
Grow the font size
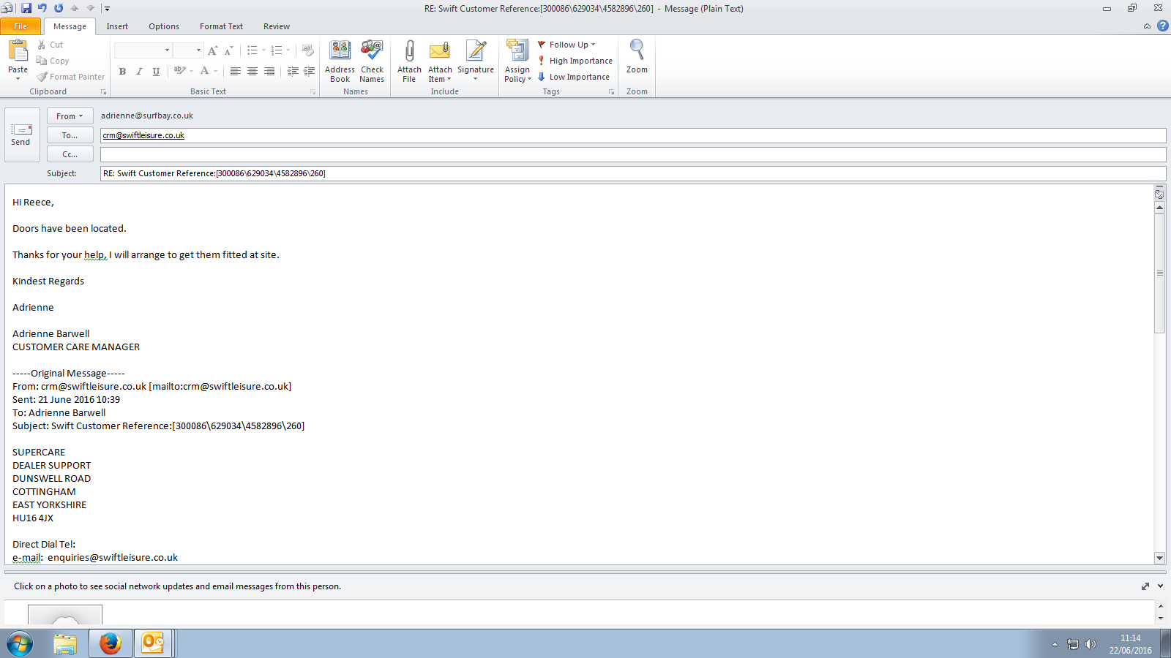tap(212, 50)
